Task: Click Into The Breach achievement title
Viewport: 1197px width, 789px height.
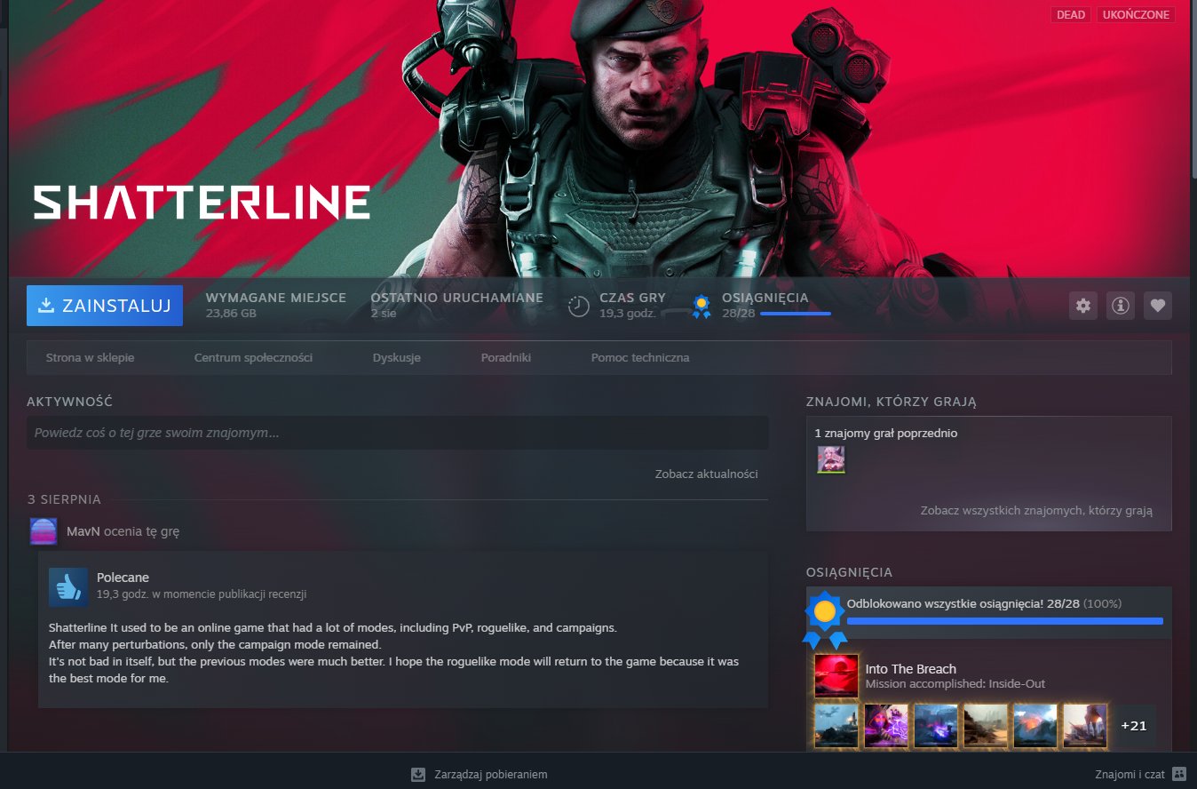Action: click(x=911, y=668)
